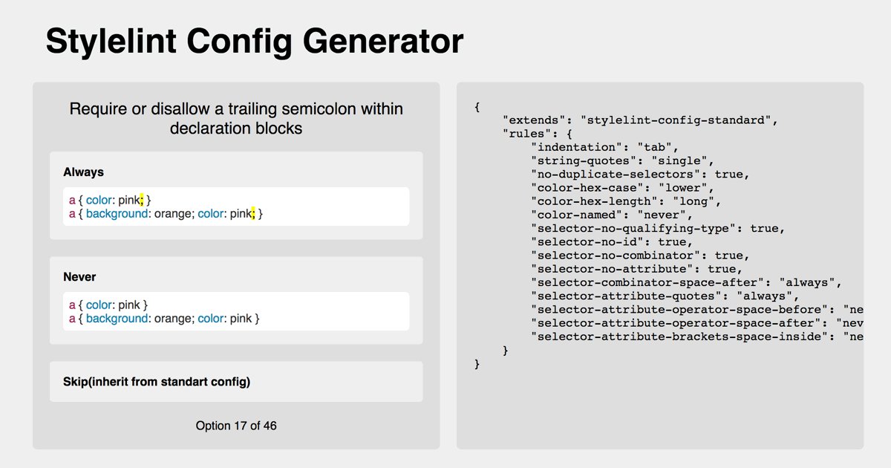Select Skip (inherit from standart config)
Image resolution: width=891 pixels, height=468 pixels.
point(236,382)
